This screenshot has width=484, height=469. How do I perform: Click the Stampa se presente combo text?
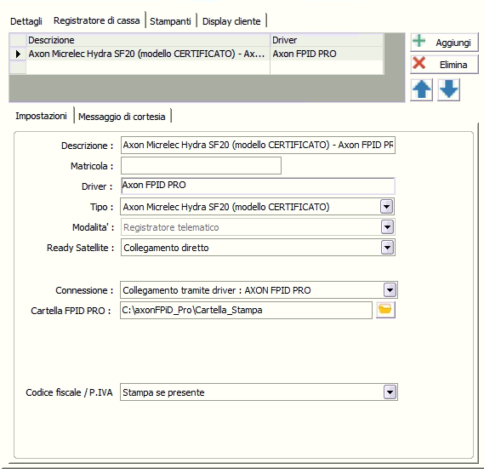point(163,392)
